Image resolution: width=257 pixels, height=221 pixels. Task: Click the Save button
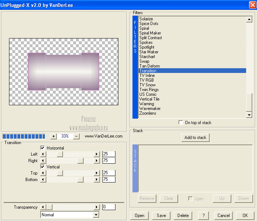[x=161, y=216]
